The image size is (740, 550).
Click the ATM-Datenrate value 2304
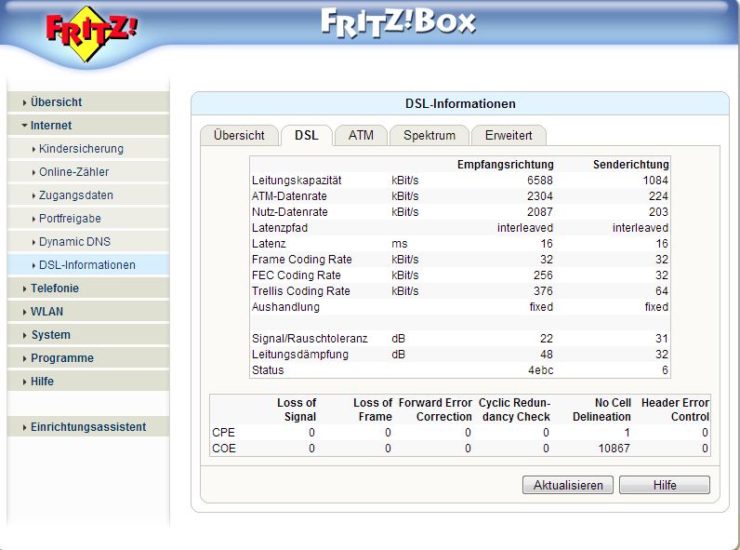tap(540, 196)
